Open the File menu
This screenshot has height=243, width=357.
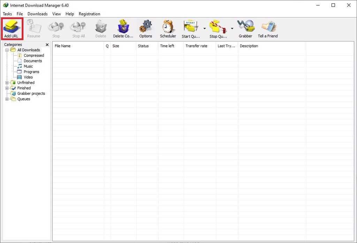point(20,14)
